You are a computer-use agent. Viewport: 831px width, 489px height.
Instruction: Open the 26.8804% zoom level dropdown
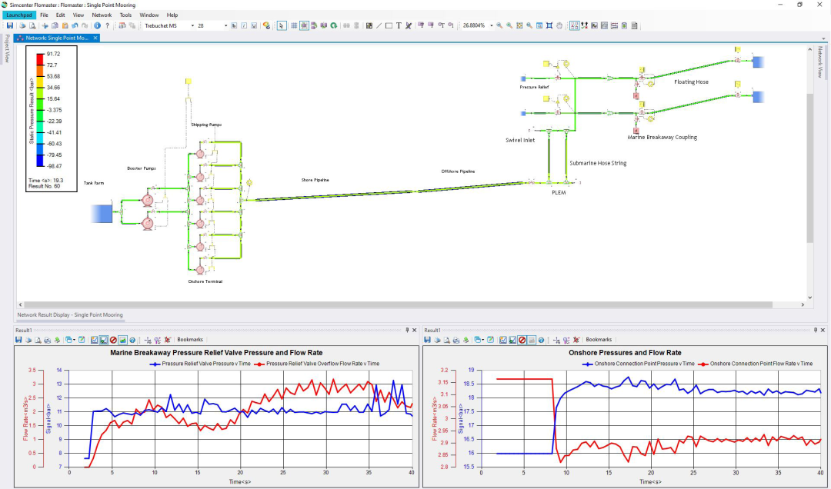tap(478, 25)
